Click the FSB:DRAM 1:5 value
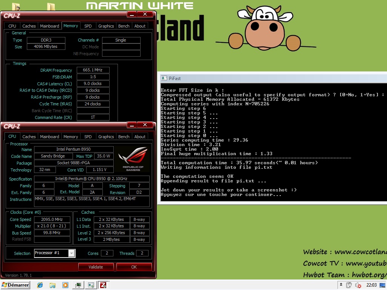This screenshot has height=290, width=387. [93, 77]
